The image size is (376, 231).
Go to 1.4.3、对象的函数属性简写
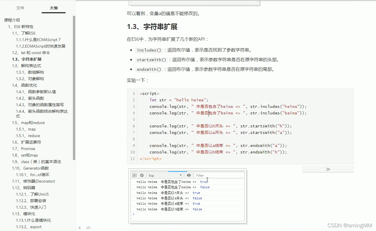(x=40, y=105)
